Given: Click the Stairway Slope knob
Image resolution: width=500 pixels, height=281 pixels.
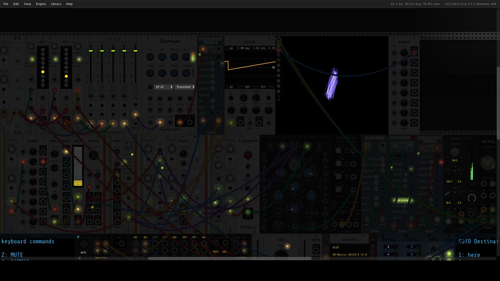Looking at the screenshot, I should [186, 73].
